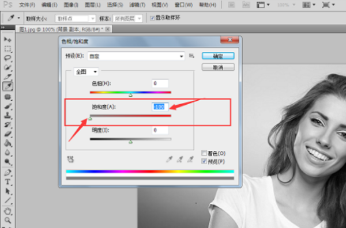
Task: Select the History Brush tool
Action: point(7,124)
